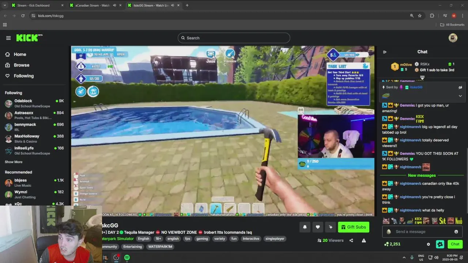Click the media control icon in Chrome toolbar
The height and width of the screenshot is (263, 468).
tap(445, 16)
